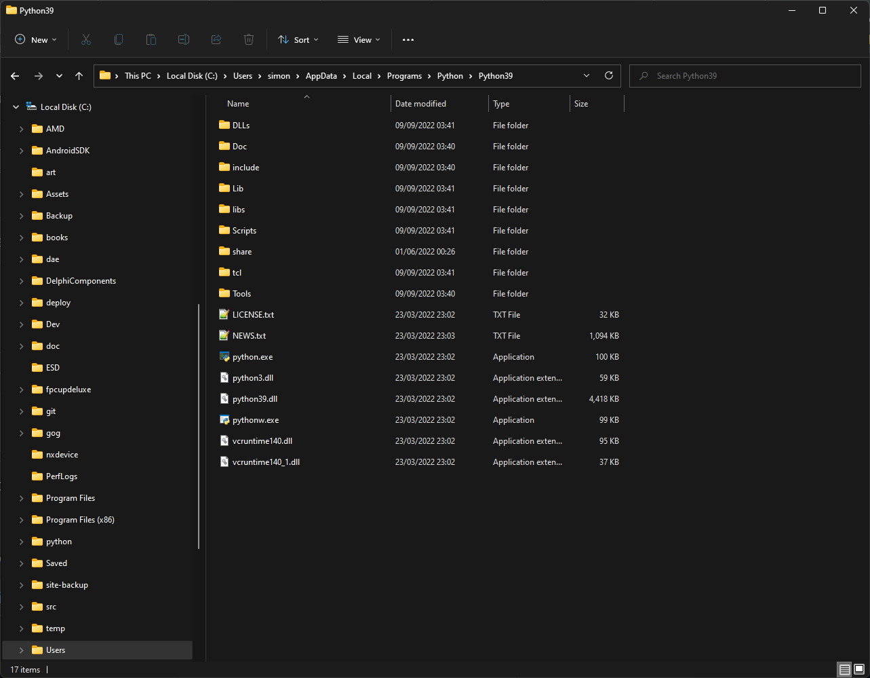
Task: Select the include folder row
Action: pyautogui.click(x=419, y=168)
